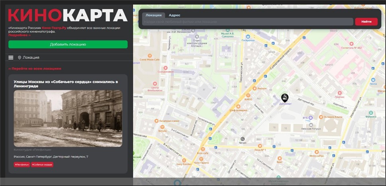Select the Шеф-шаверма food icon
The image size is (386, 186).
point(238,106)
